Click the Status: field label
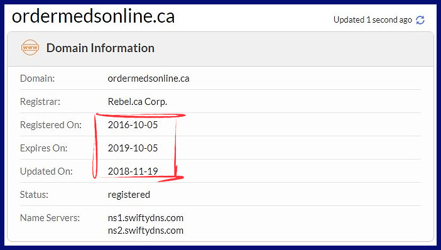This screenshot has width=441, height=250. click(x=34, y=195)
